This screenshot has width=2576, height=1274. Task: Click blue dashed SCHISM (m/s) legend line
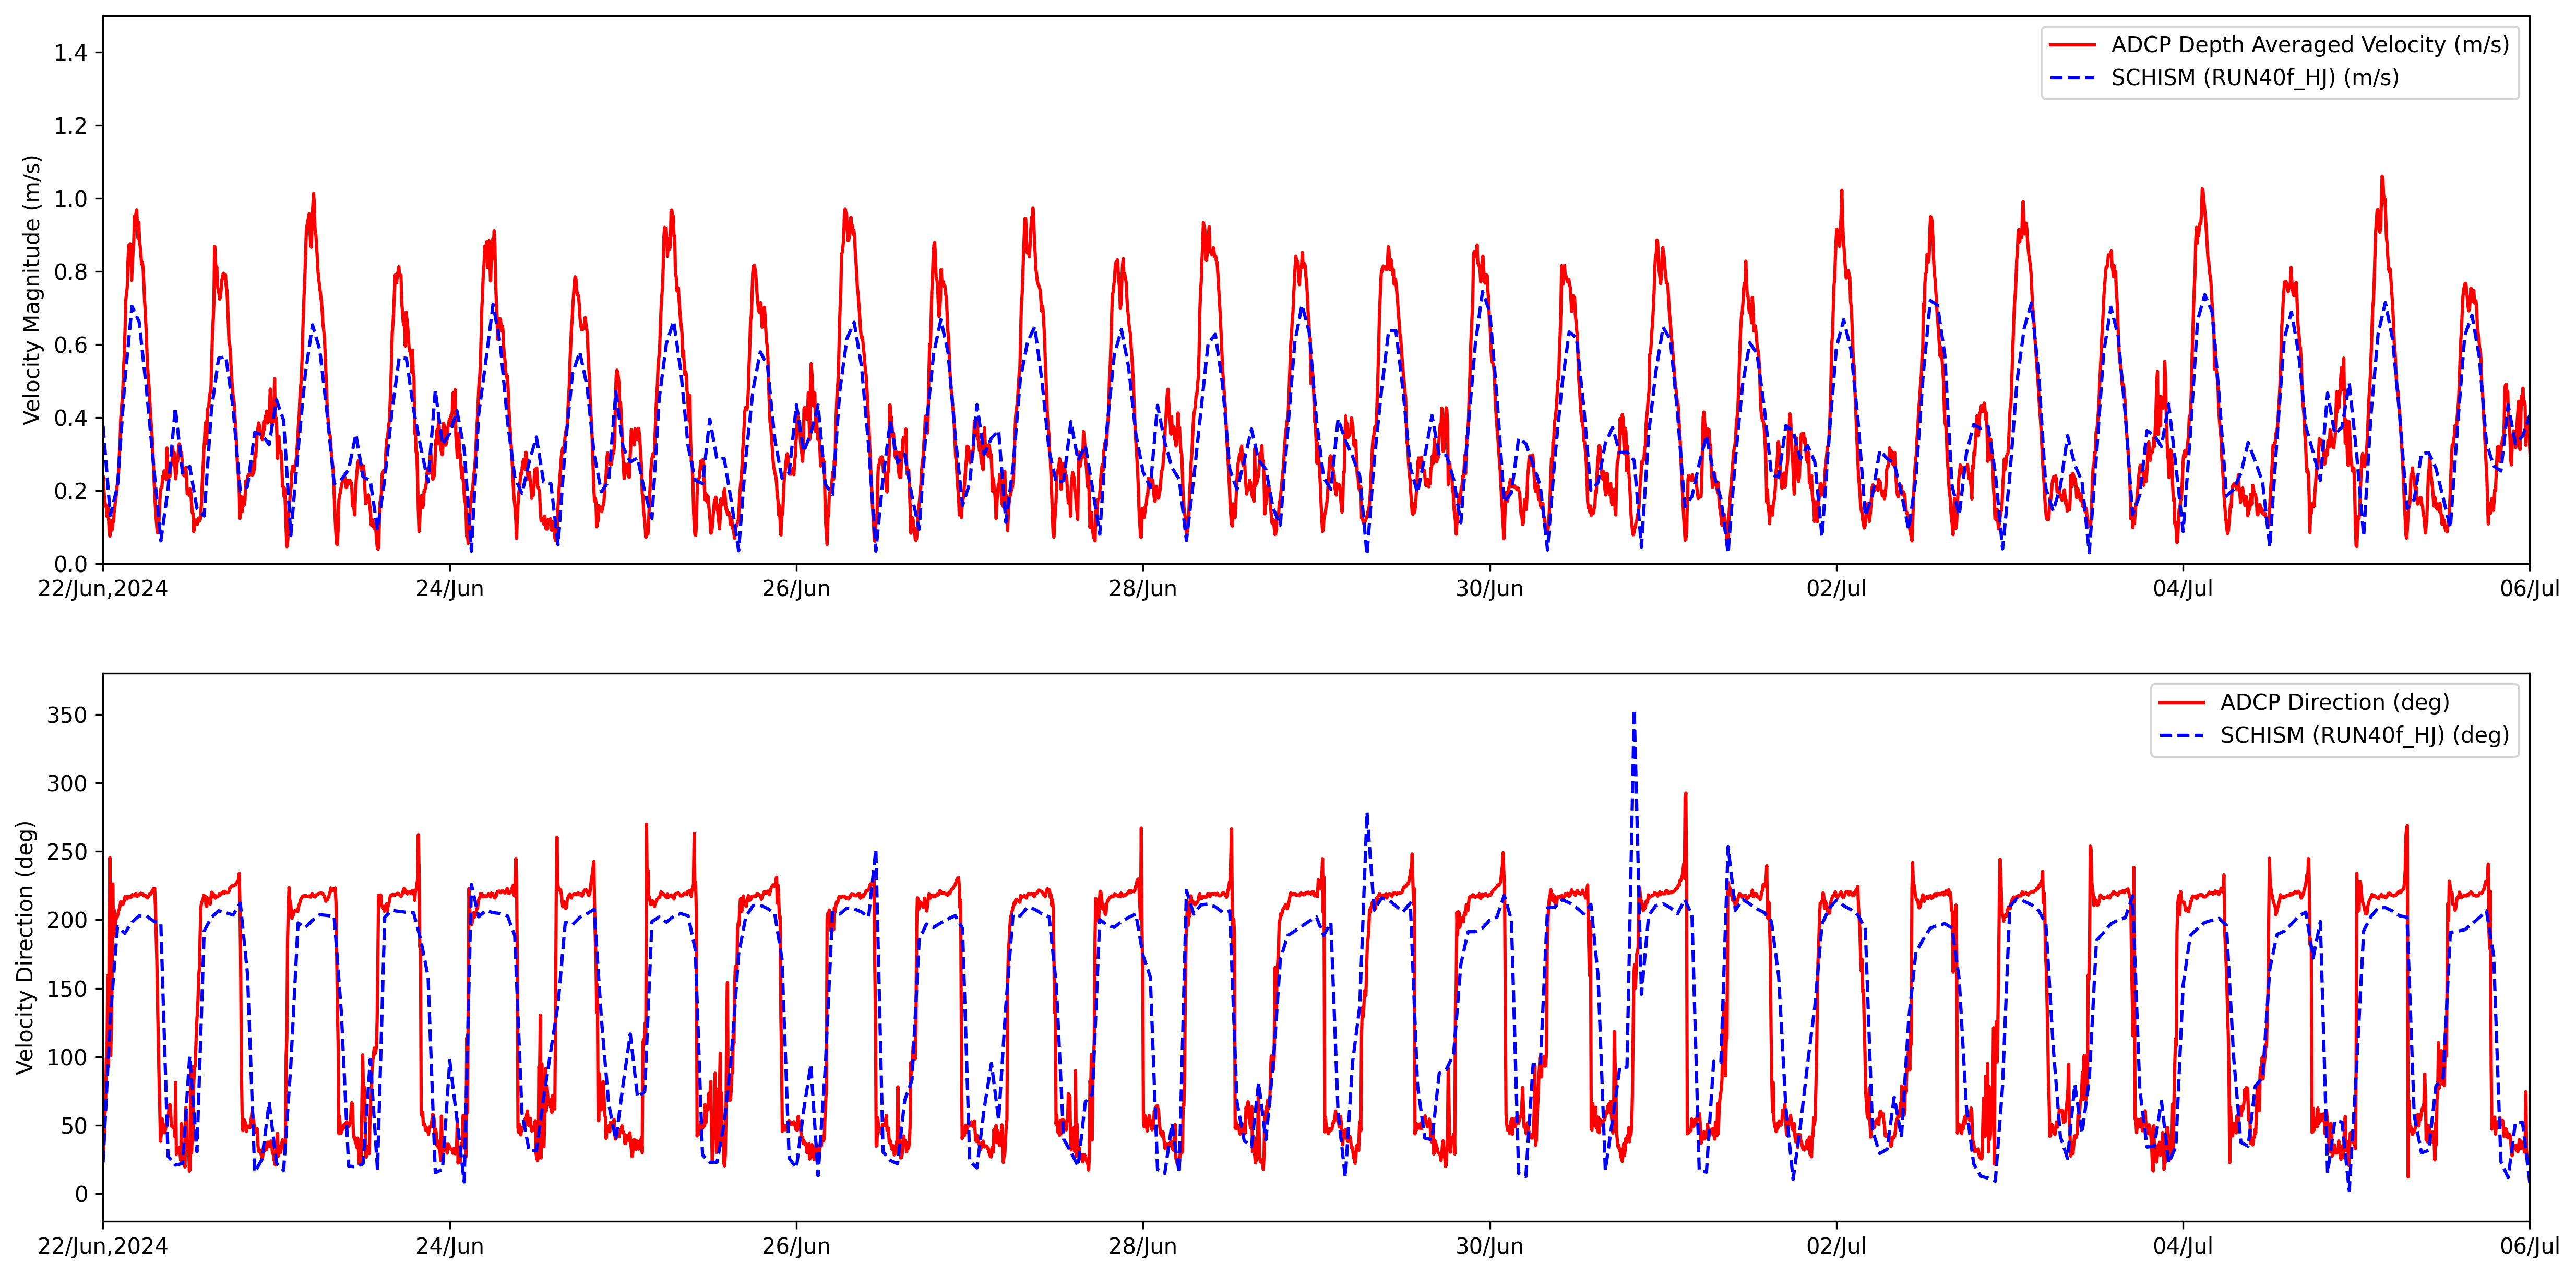click(2072, 78)
